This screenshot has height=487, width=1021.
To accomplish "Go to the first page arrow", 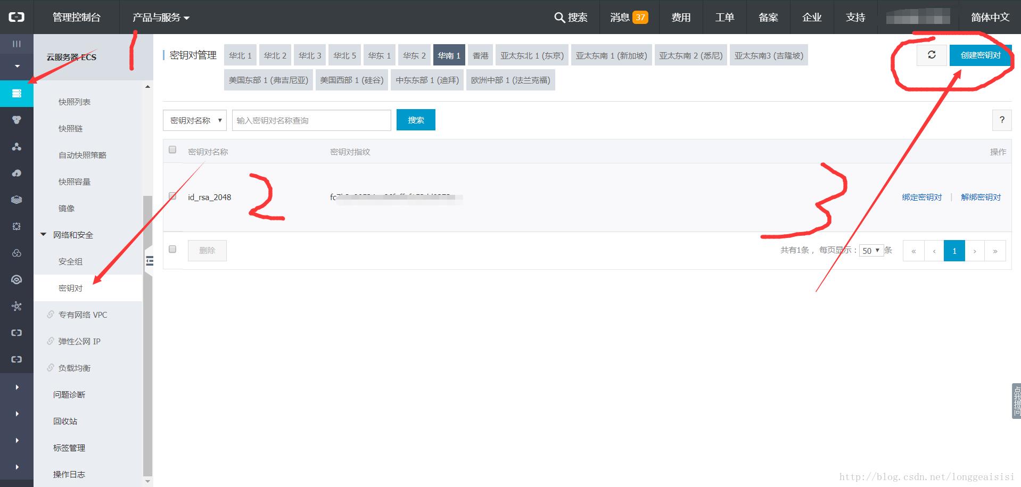I will tap(913, 251).
